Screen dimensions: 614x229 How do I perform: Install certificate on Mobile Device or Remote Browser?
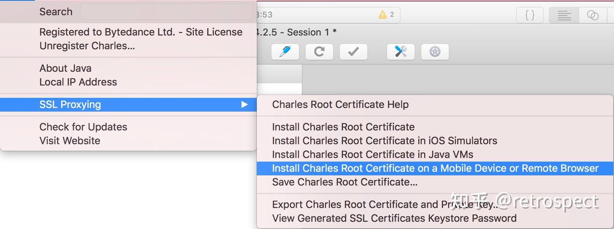[x=435, y=168]
